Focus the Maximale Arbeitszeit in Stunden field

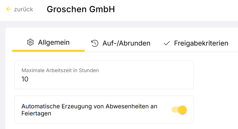coord(104,75)
